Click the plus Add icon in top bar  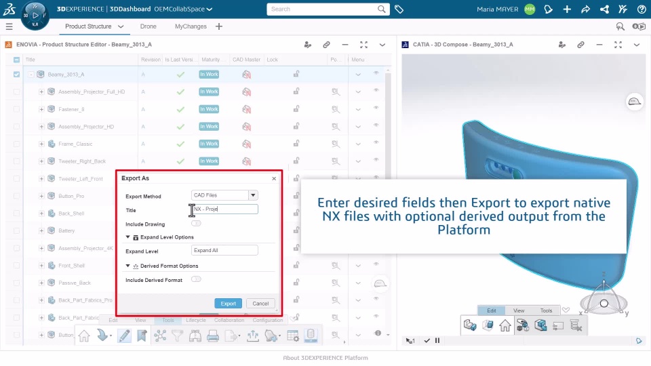click(x=567, y=9)
